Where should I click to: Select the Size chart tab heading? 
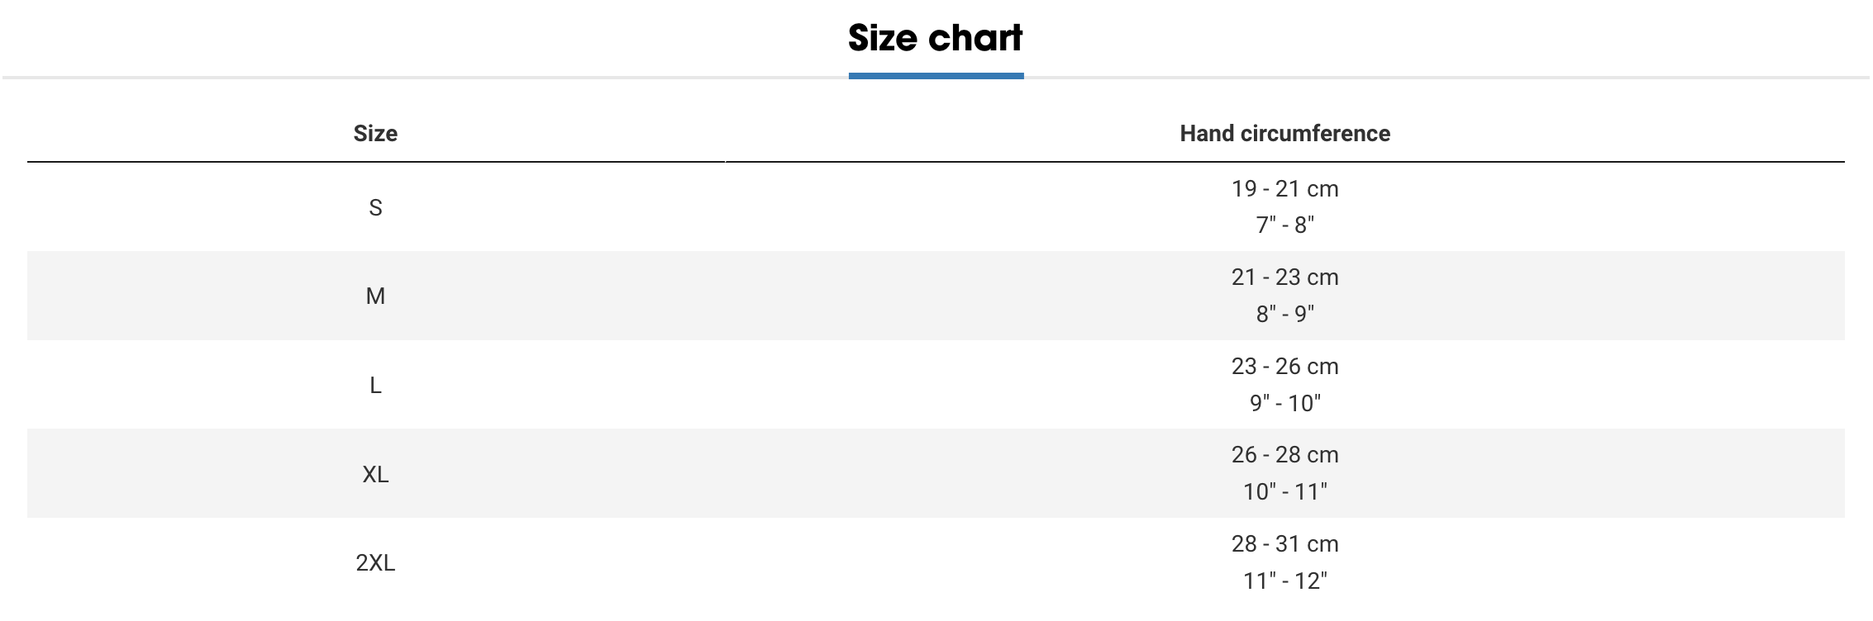pyautogui.click(x=935, y=38)
